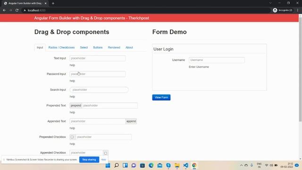Reload the localhost page
Image resolution: width=302 pixels, height=170 pixels.
click(17, 10)
